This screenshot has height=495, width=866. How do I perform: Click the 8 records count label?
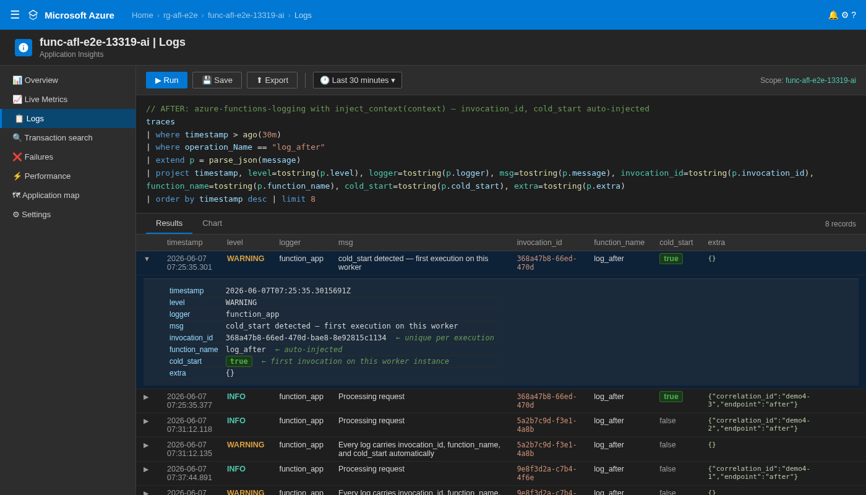[x=841, y=224]
